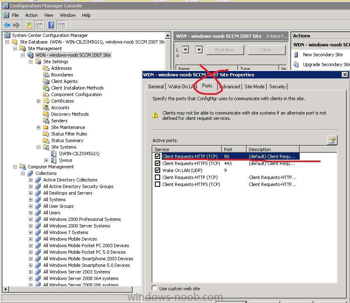
Task: Click the wsus server icon
Action: (54, 160)
